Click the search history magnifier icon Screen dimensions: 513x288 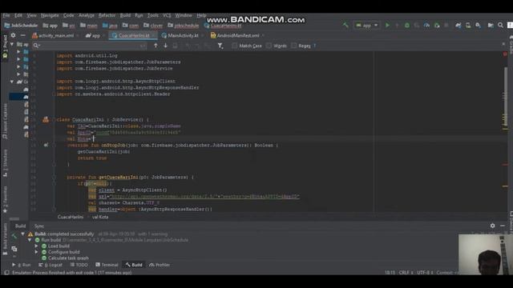pos(36,46)
